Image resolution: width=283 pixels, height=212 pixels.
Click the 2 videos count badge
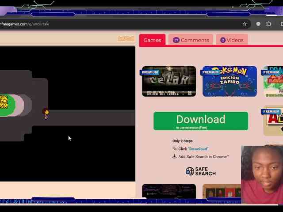pyautogui.click(x=223, y=40)
